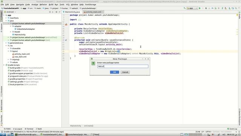
Task: Switch to the activity_main.xml editor tab
Action: (93, 12)
